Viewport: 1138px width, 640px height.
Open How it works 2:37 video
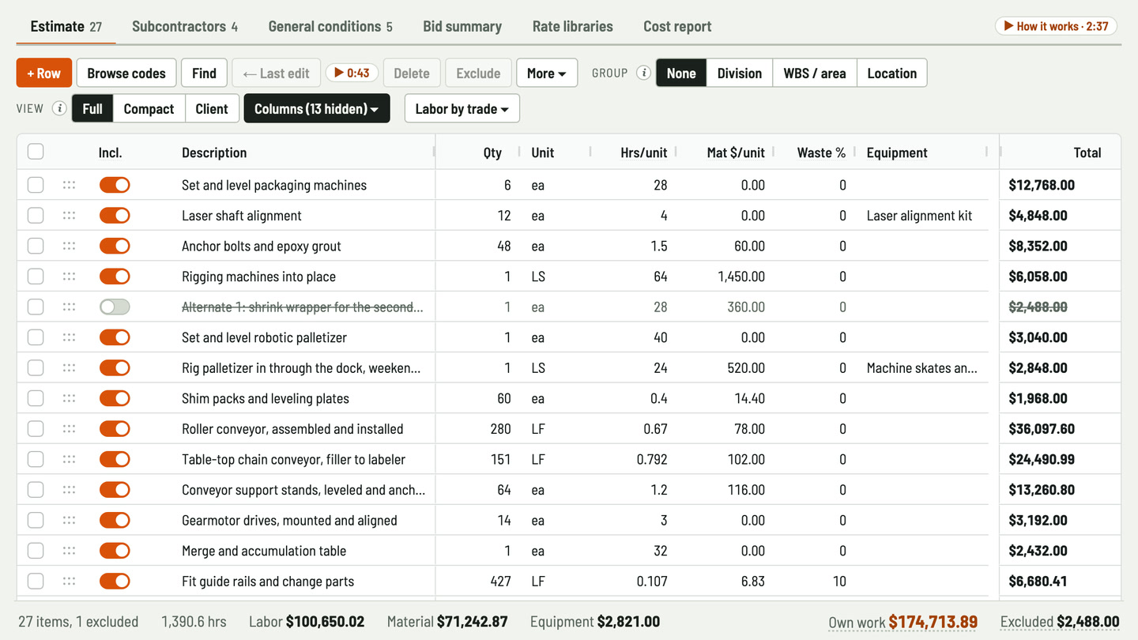[x=1056, y=26]
